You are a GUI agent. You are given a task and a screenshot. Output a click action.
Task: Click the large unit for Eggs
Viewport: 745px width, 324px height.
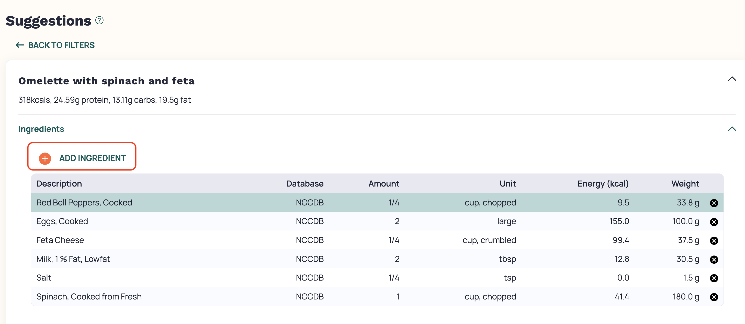click(506, 221)
